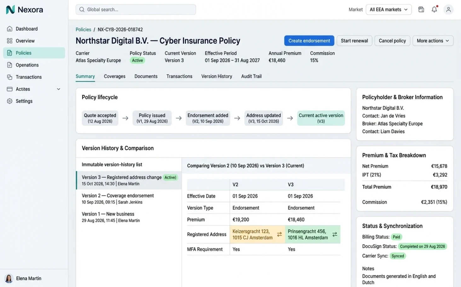This screenshot has width=461, height=287.
Task: Click Elena Martin avatar at bottom
Action: click(9, 278)
